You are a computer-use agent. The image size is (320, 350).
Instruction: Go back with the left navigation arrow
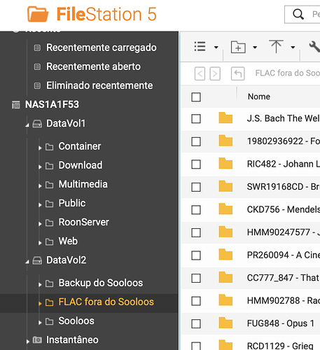click(200, 73)
